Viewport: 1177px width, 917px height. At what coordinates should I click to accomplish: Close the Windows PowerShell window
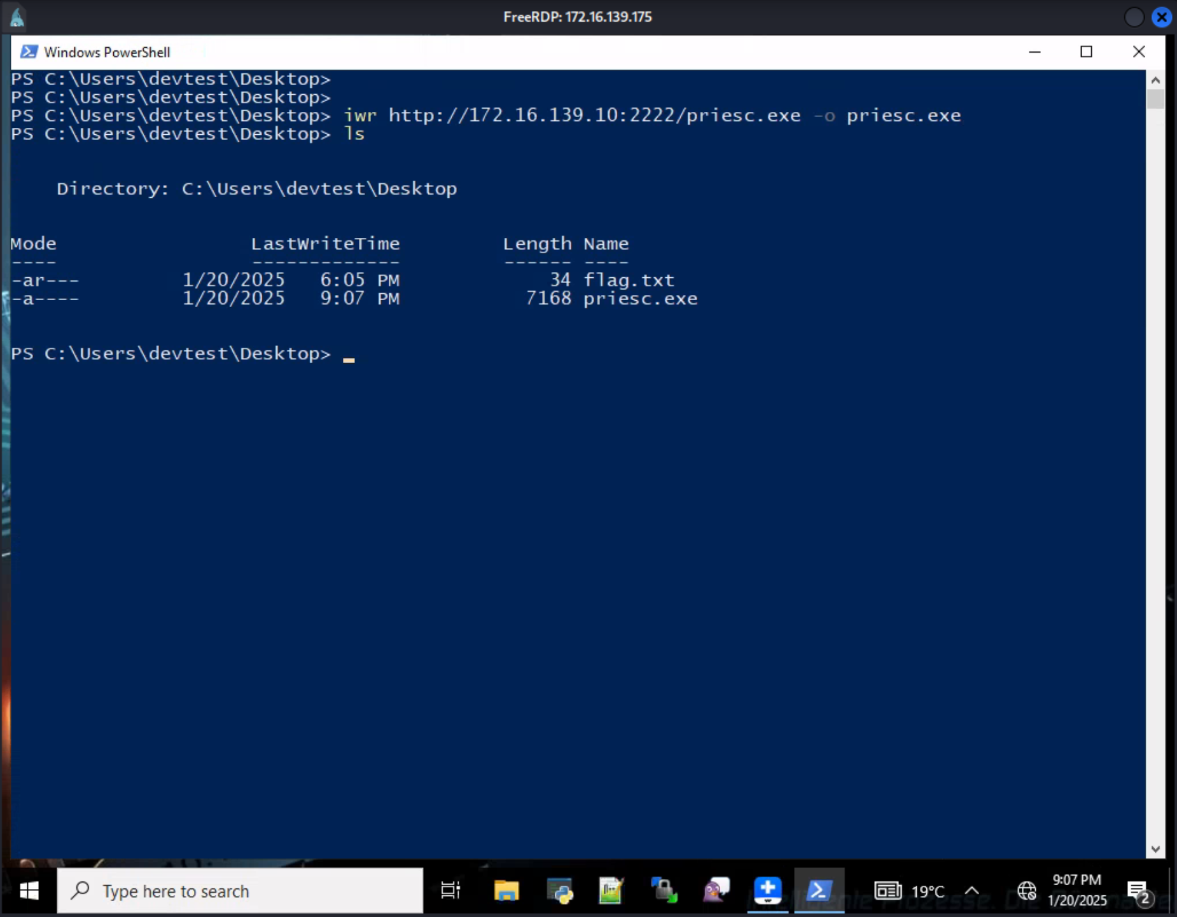1139,52
